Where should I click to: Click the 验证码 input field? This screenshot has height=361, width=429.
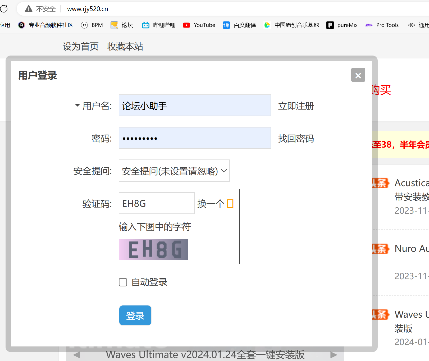click(x=157, y=203)
